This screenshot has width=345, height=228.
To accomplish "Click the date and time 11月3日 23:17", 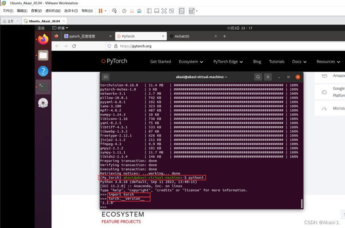I will 240,28.
